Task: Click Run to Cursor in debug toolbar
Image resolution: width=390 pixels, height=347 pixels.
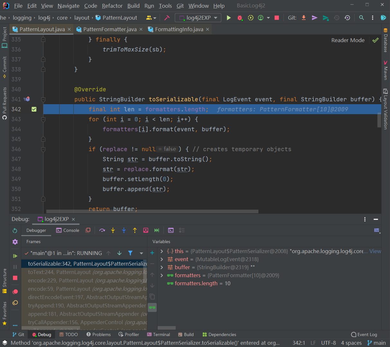Action: 157,230
